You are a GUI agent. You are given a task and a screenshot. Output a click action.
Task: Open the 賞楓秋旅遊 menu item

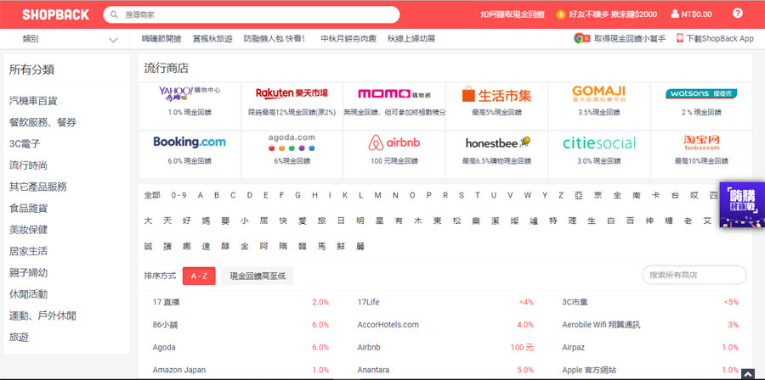pyautogui.click(x=212, y=39)
